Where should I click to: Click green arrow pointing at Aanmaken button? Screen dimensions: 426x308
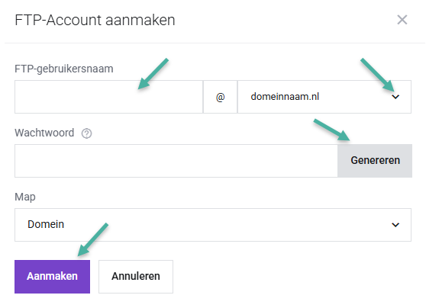click(x=93, y=239)
